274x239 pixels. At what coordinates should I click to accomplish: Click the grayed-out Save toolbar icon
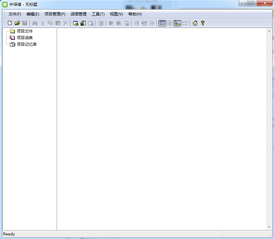[x=25, y=23]
